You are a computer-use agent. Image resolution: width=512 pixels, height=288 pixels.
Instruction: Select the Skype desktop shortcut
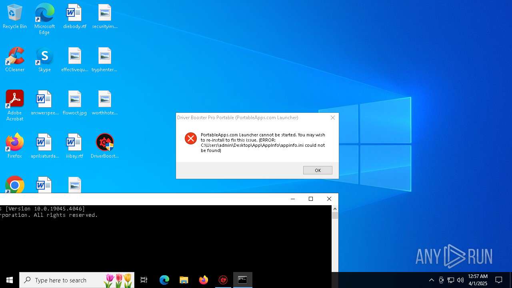tap(44, 60)
